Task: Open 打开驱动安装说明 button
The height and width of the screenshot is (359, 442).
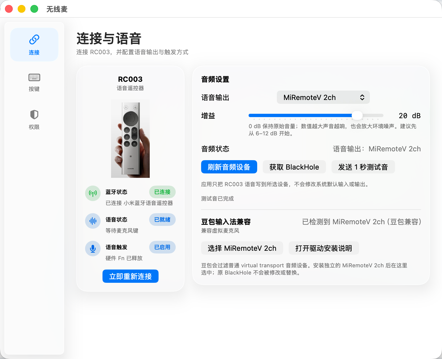Action: (324, 248)
